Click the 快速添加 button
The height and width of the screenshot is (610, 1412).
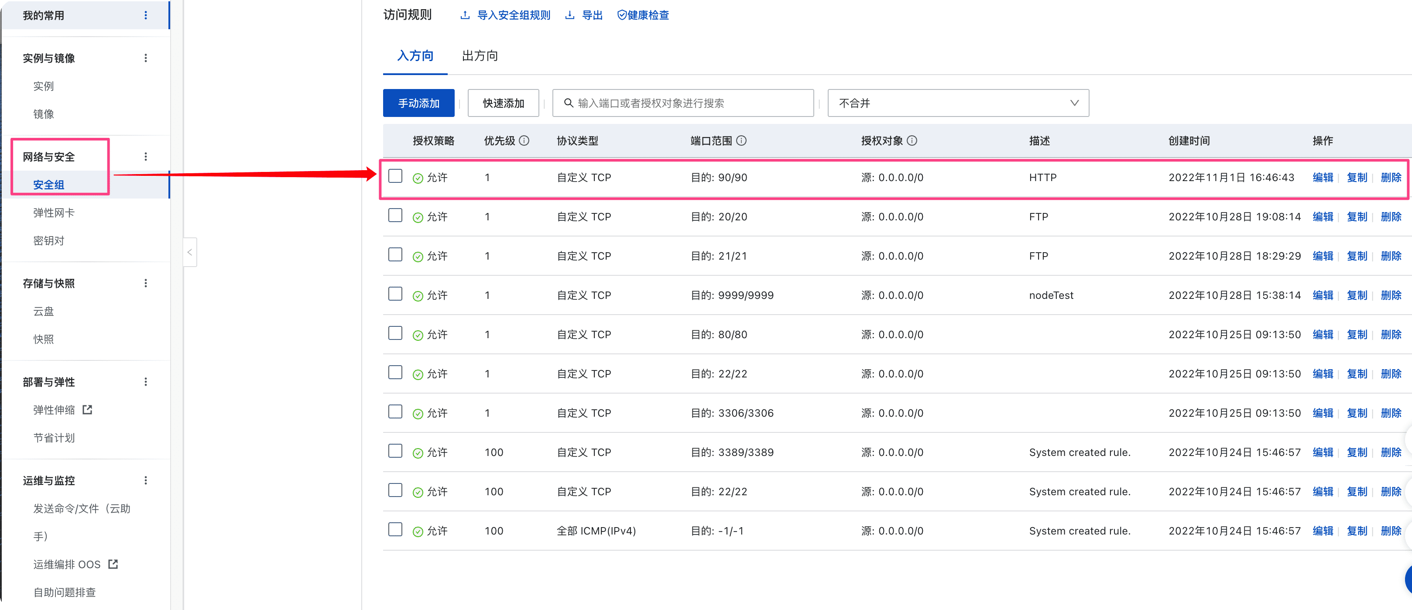pos(503,103)
